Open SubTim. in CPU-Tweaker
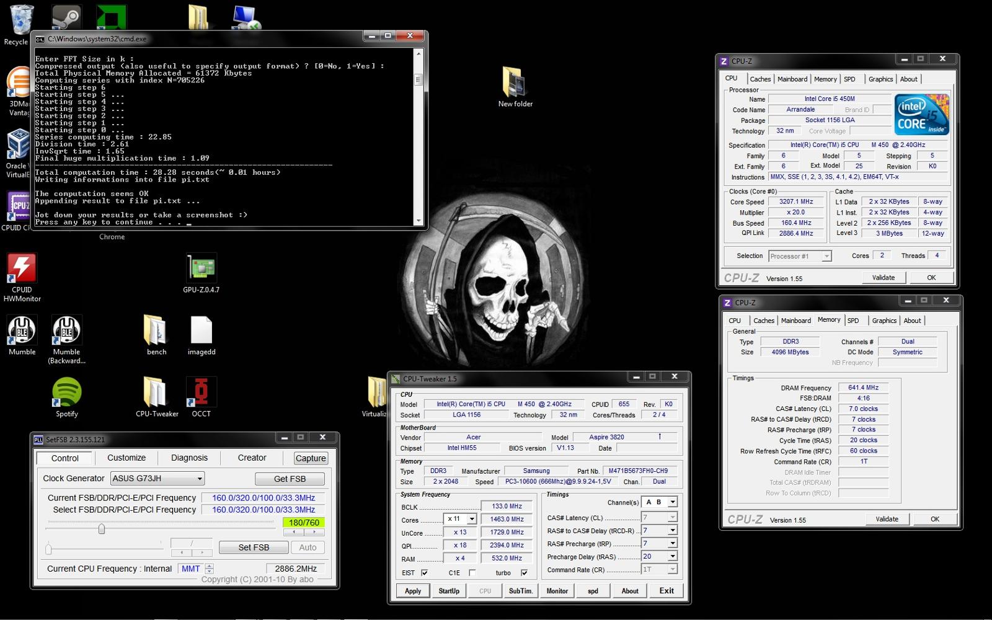Image resolution: width=992 pixels, height=620 pixels. pyautogui.click(x=521, y=591)
